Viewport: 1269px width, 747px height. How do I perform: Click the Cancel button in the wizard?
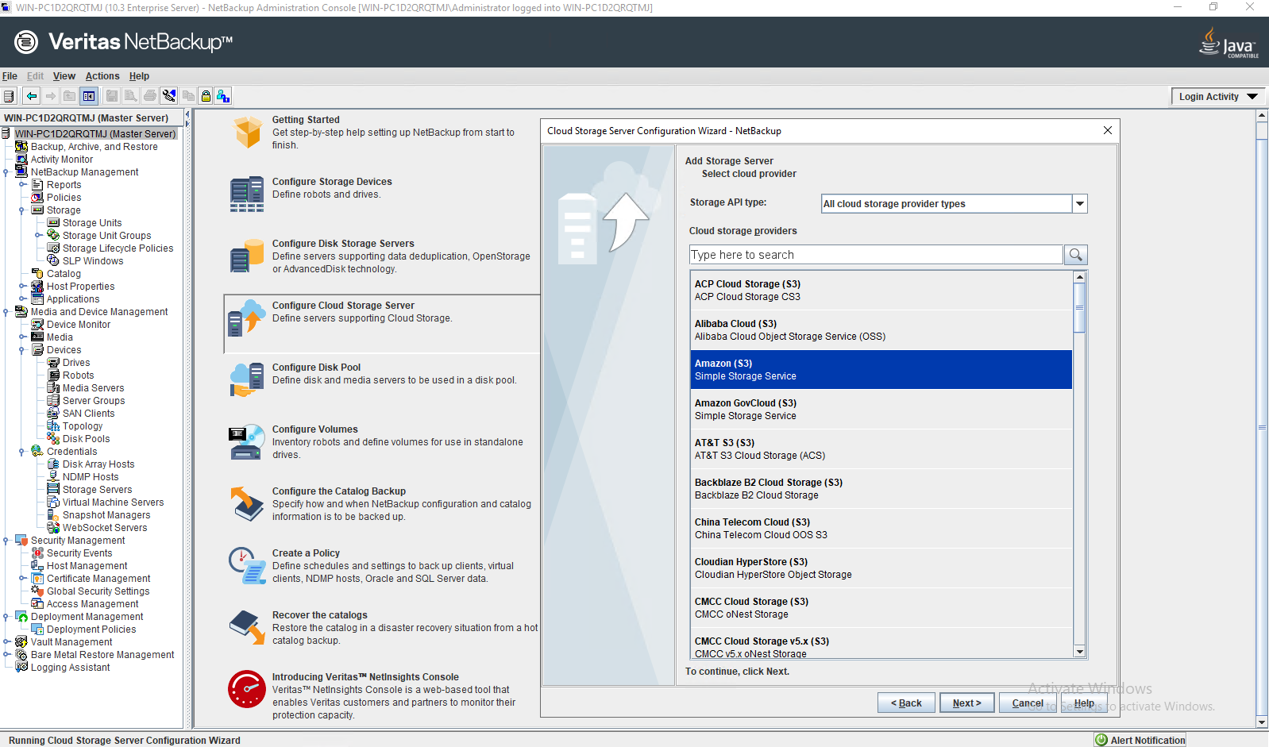(x=1028, y=703)
